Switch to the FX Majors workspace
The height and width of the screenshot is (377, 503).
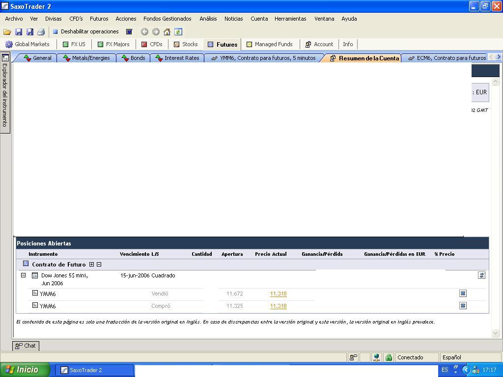click(x=113, y=44)
